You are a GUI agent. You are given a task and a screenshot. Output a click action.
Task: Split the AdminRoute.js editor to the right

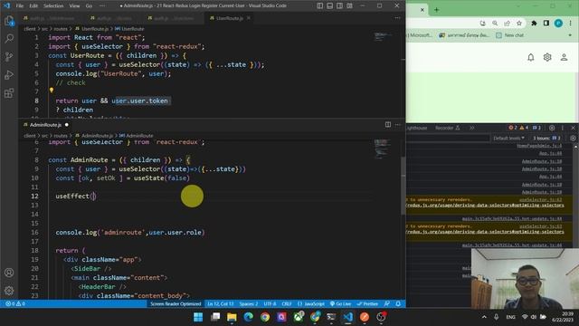click(x=388, y=125)
